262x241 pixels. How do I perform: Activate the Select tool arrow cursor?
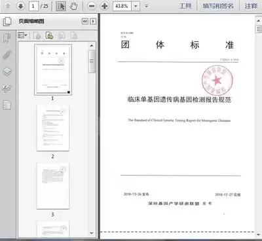click(x=61, y=6)
